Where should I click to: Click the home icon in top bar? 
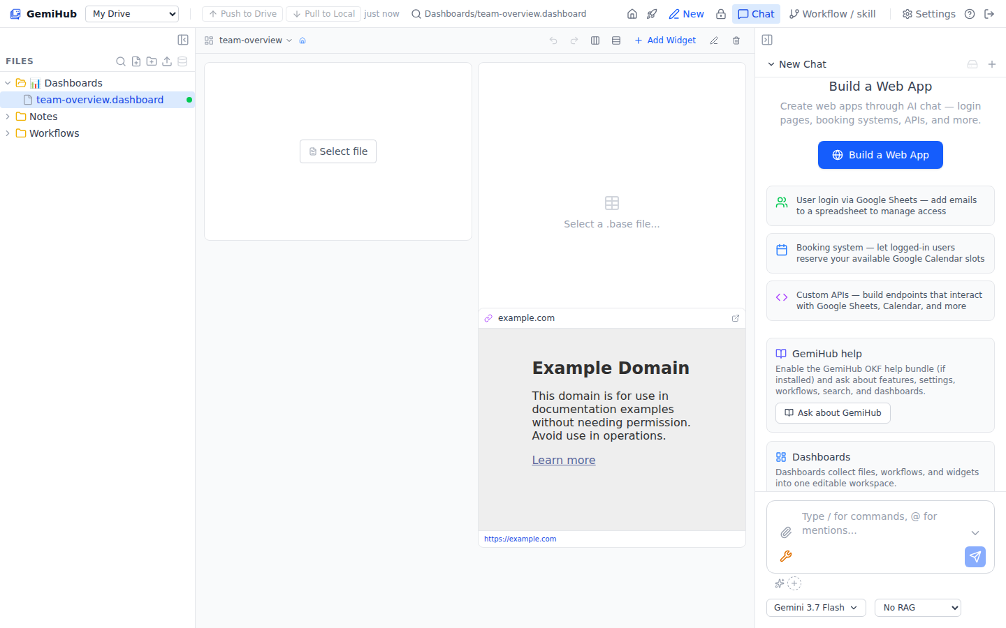click(632, 14)
